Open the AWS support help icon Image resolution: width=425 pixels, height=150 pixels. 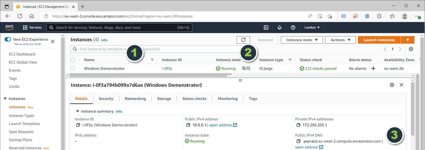(x=293, y=27)
